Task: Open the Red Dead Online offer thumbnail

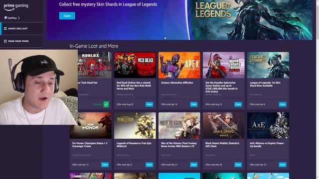Action: click(135, 65)
